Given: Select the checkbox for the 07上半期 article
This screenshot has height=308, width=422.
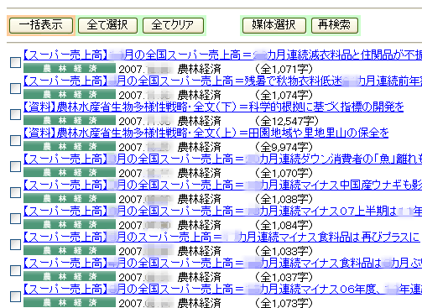Looking at the screenshot, I should (x=15, y=218).
